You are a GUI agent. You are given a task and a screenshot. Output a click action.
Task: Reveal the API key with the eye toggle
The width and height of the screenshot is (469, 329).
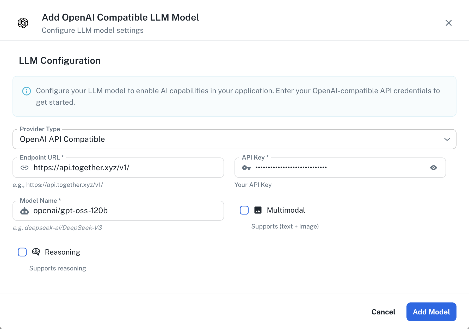coord(434,168)
